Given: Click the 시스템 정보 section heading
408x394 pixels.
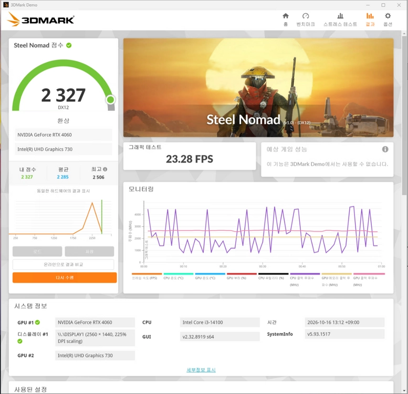Looking at the screenshot, I should (30, 306).
